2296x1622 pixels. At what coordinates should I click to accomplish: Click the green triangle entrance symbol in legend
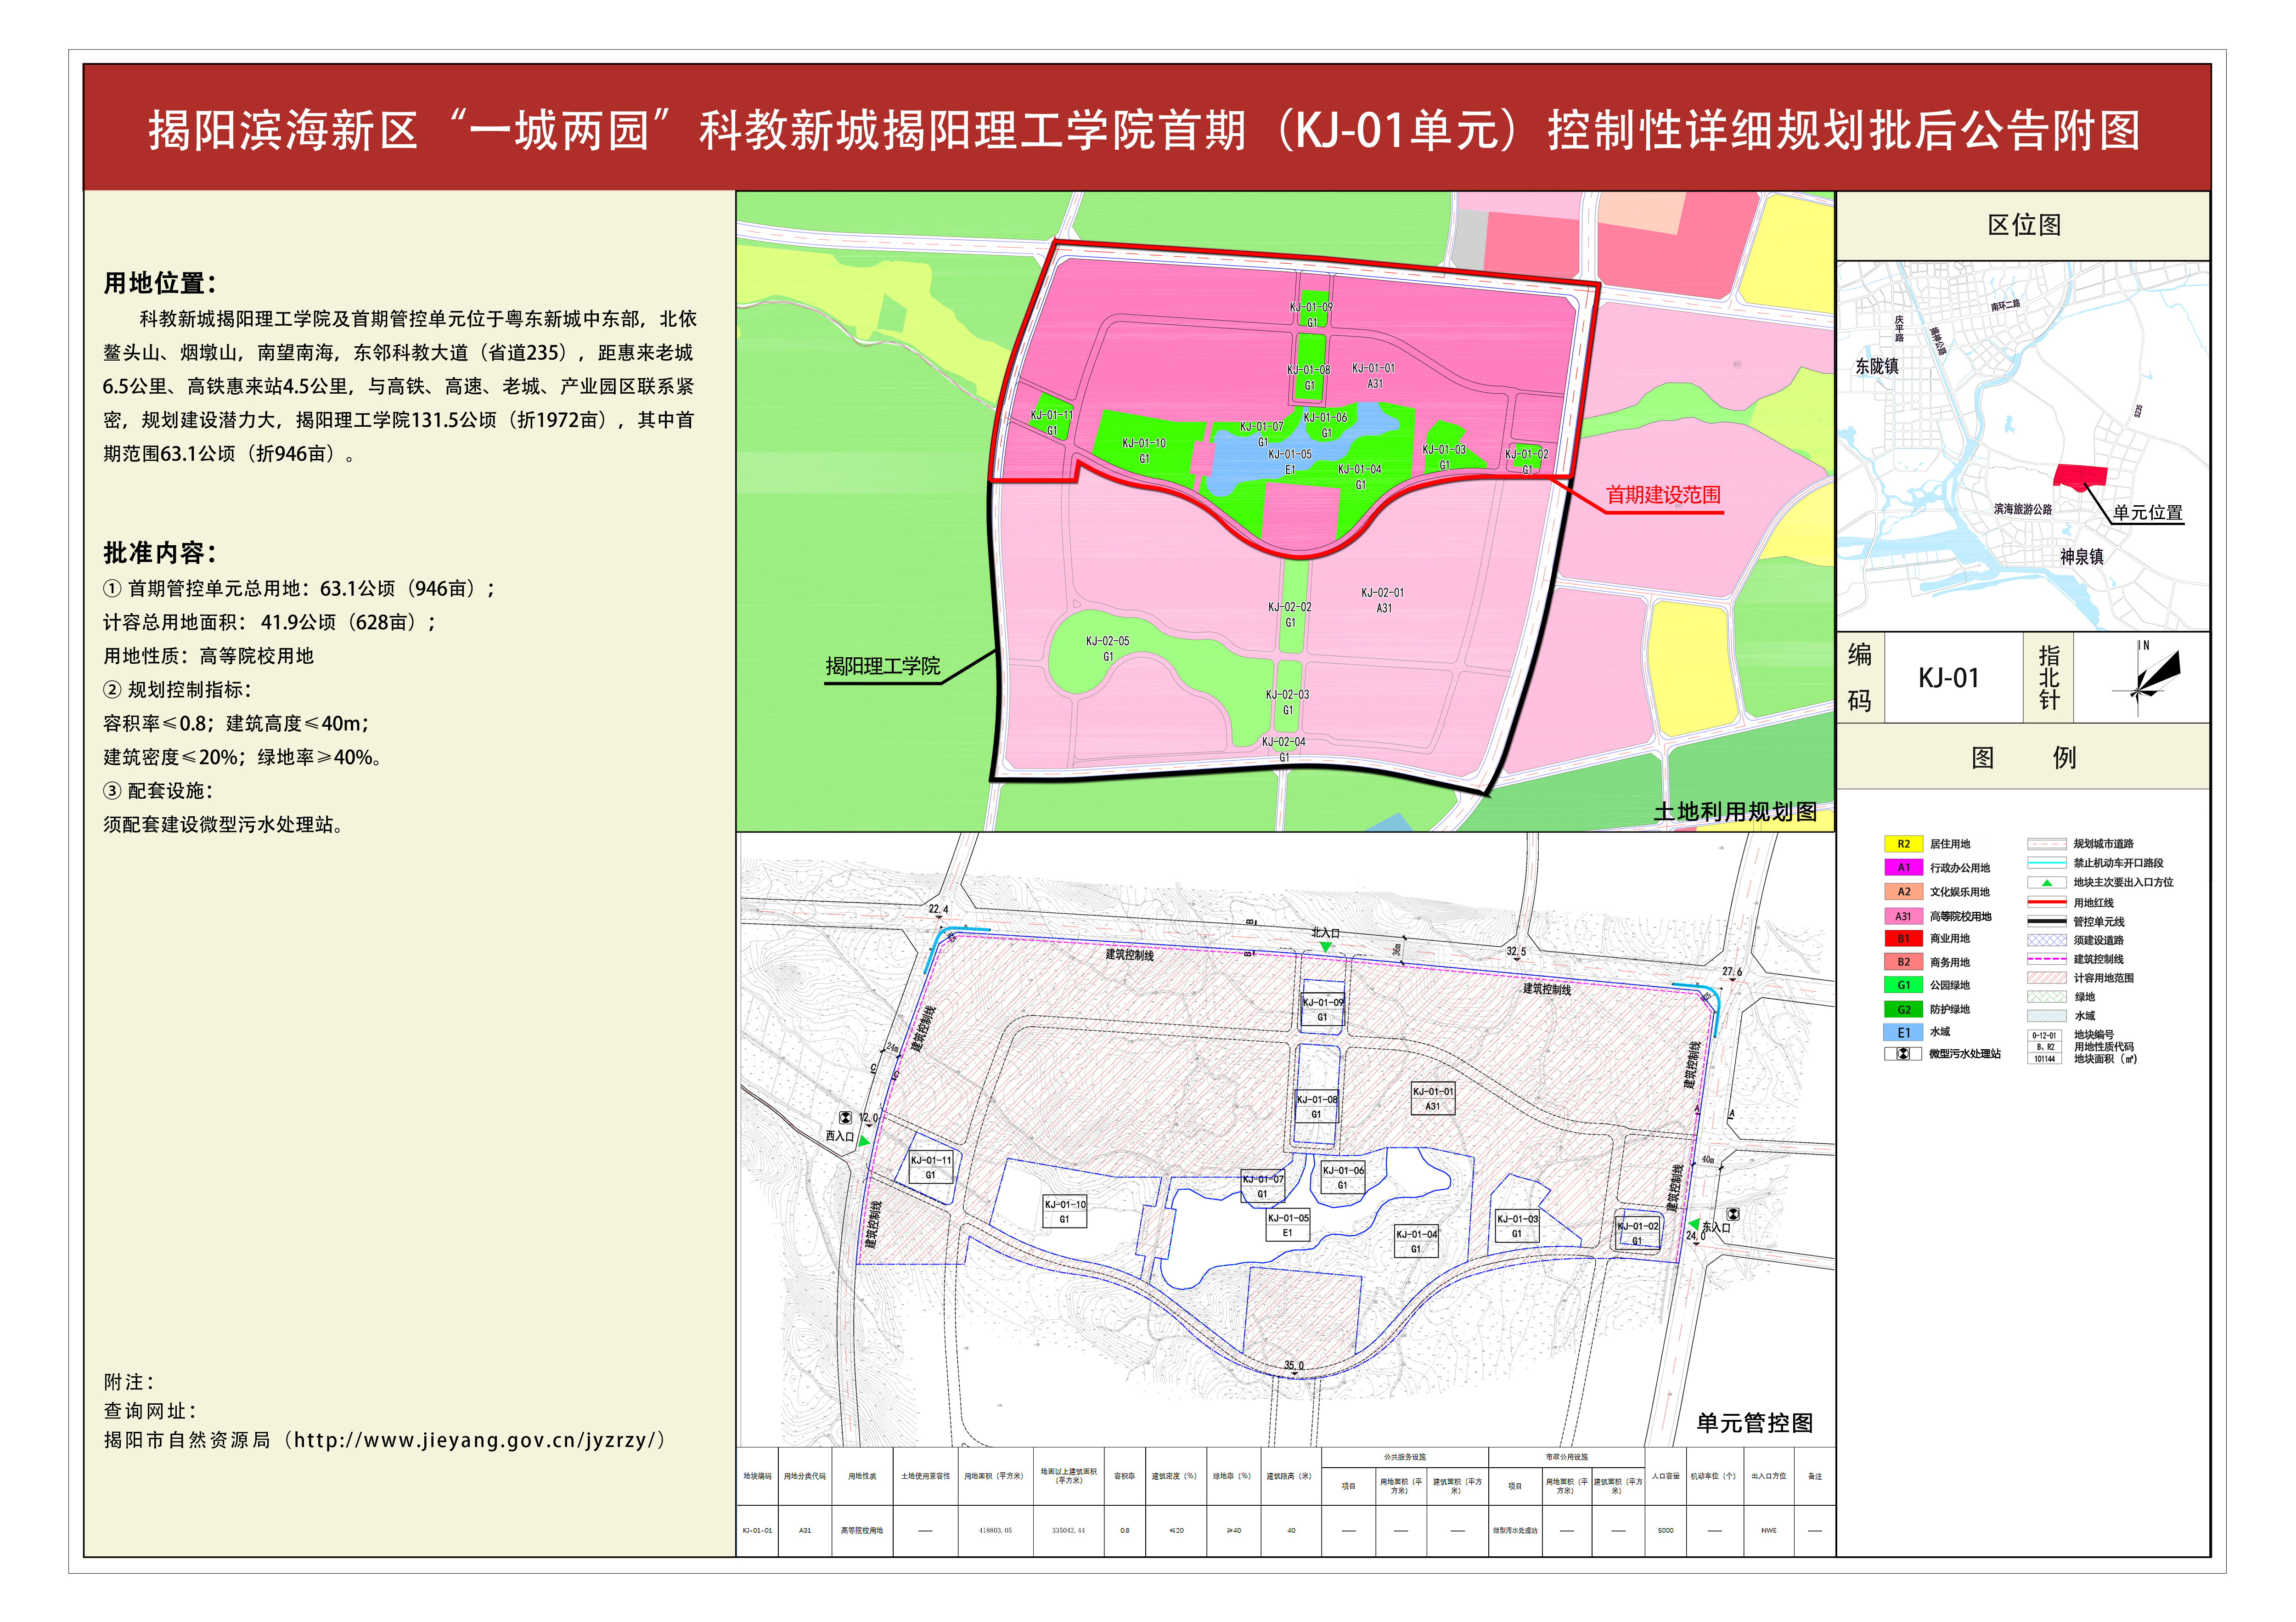2047,882
